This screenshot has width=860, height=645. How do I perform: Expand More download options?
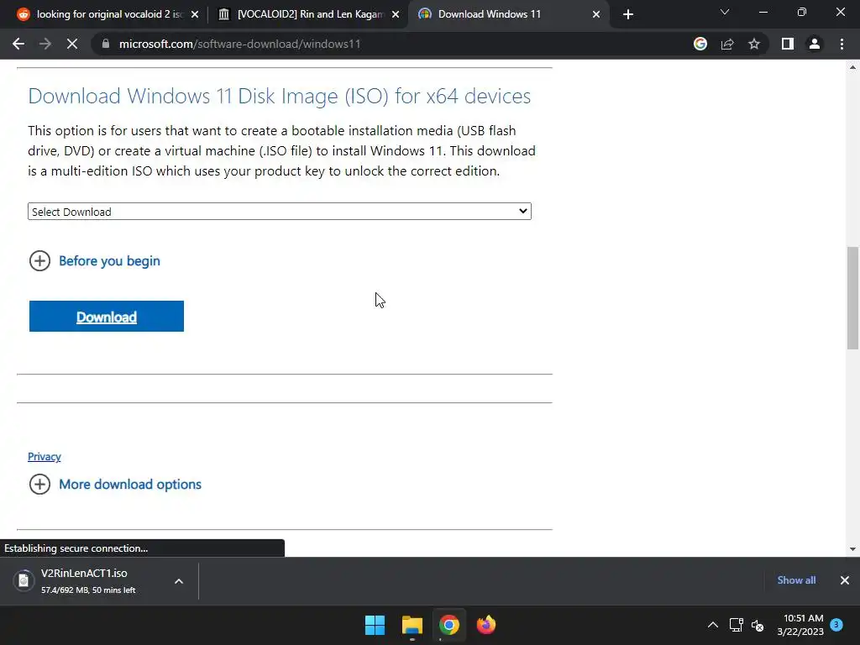point(115,485)
